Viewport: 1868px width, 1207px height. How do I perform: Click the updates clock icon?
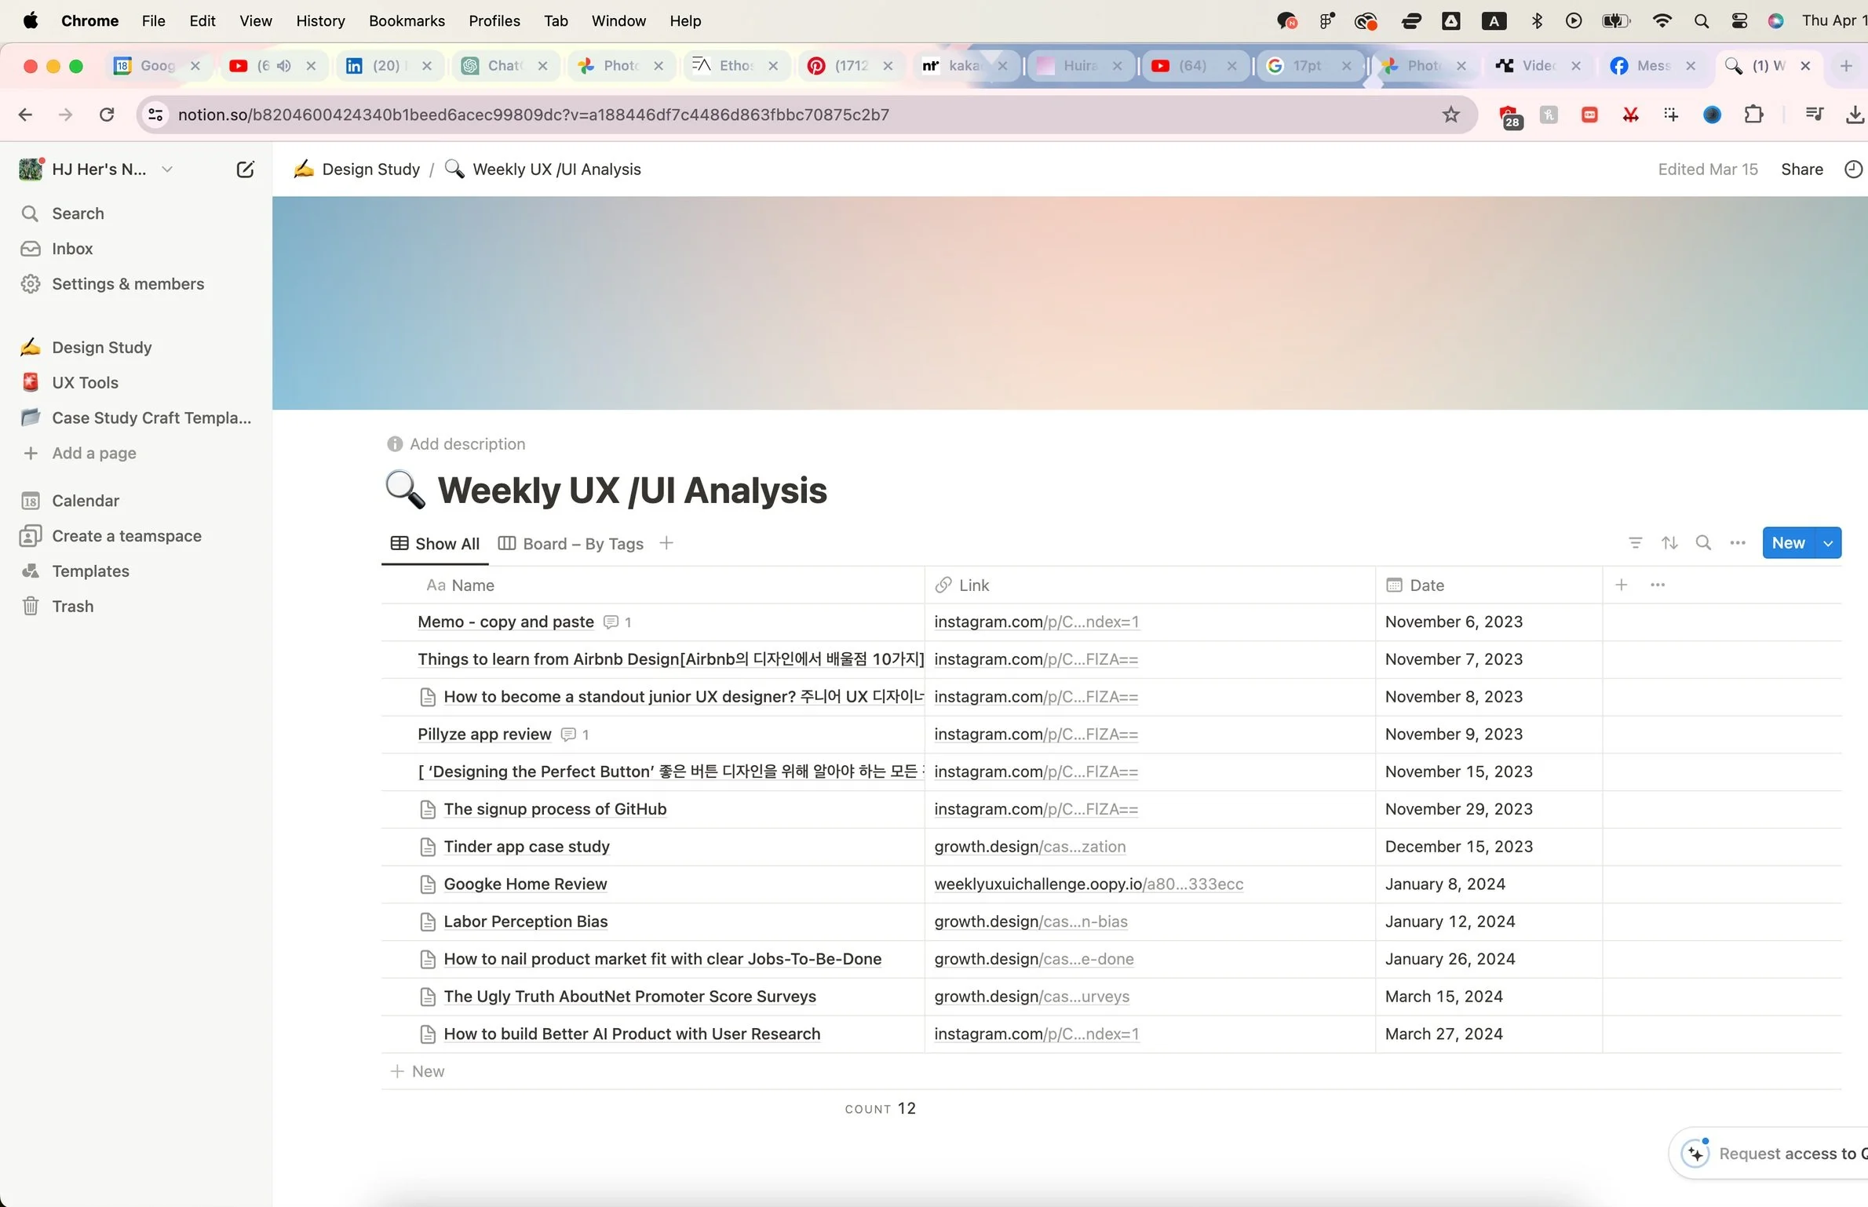coord(1852,170)
